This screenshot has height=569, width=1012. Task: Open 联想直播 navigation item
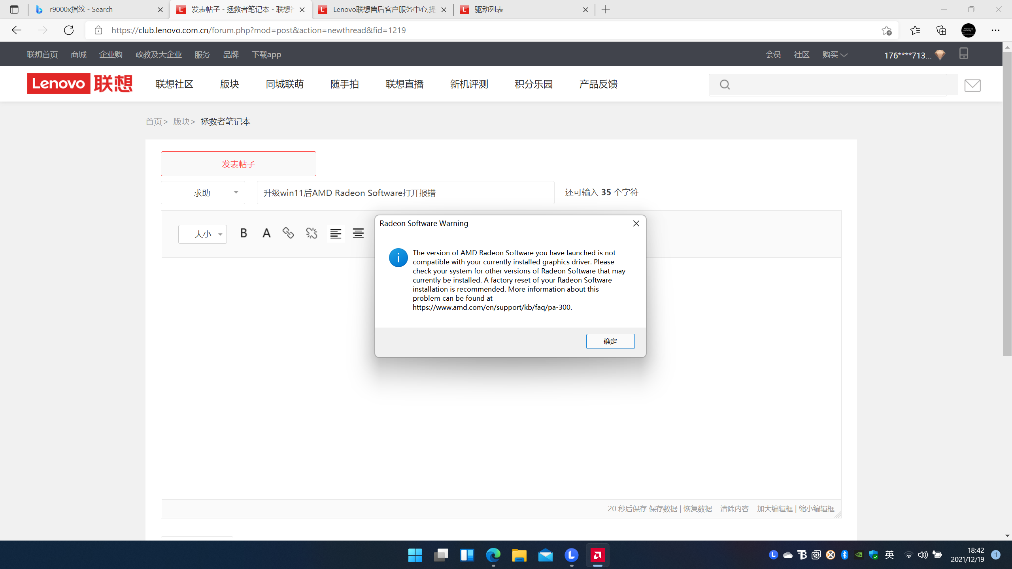[404, 84]
